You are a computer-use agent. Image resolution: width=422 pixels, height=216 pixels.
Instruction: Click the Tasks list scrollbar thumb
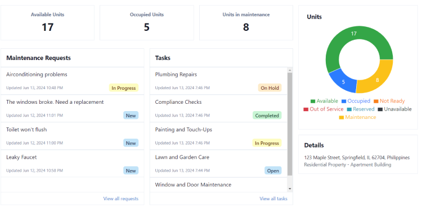coord(290,124)
